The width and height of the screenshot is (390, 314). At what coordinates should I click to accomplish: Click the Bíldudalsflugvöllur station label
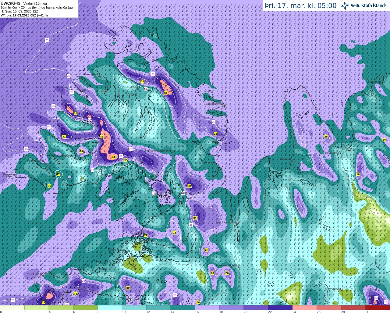[x=64, y=155]
